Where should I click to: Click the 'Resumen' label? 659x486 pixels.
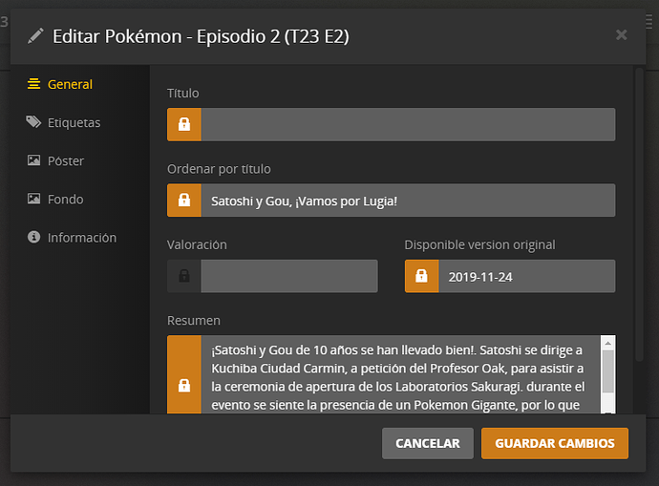tap(194, 321)
